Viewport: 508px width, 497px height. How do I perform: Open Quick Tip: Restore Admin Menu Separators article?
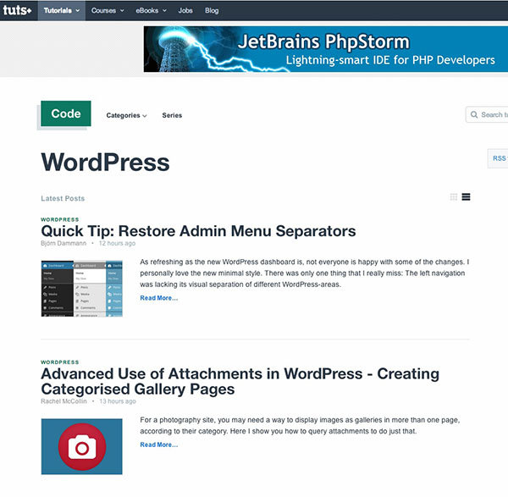point(198,231)
